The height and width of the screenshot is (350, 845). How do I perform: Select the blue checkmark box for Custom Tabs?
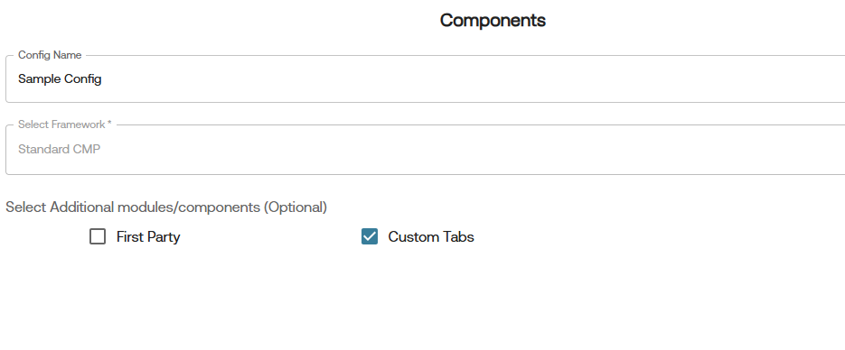[370, 236]
